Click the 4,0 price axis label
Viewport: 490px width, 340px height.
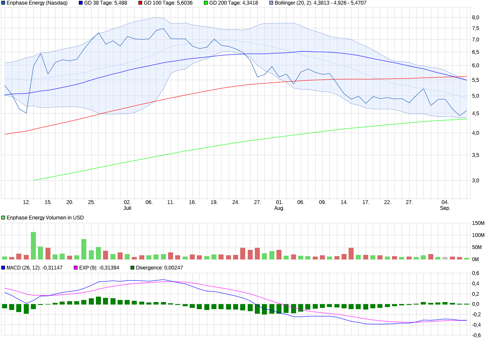pyautogui.click(x=475, y=133)
